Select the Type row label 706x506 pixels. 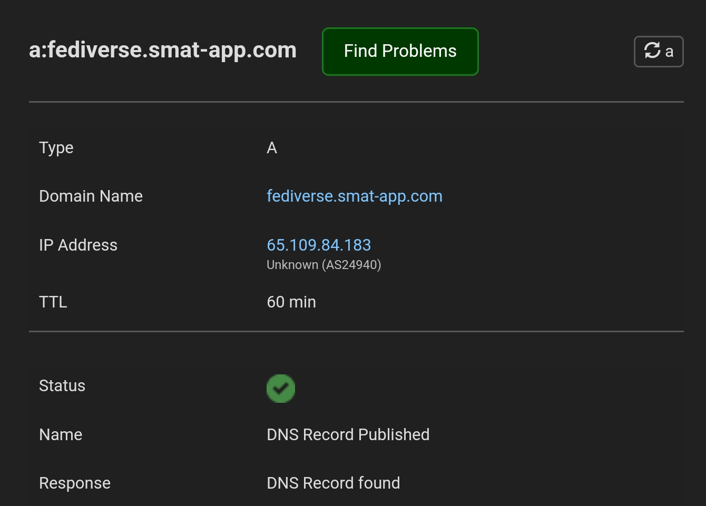tap(56, 148)
